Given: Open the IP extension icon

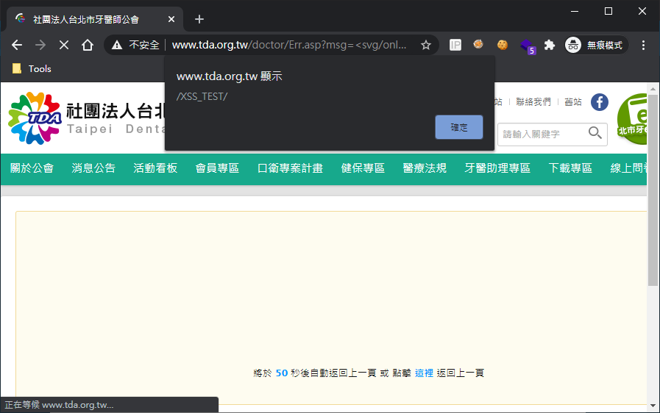Looking at the screenshot, I should 455,45.
